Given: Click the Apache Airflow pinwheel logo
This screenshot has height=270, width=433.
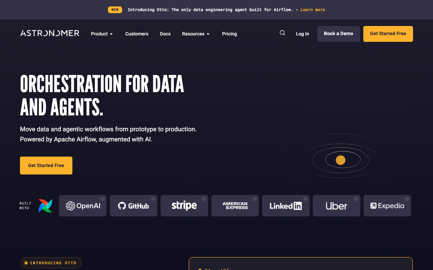Looking at the screenshot, I should click(x=45, y=206).
